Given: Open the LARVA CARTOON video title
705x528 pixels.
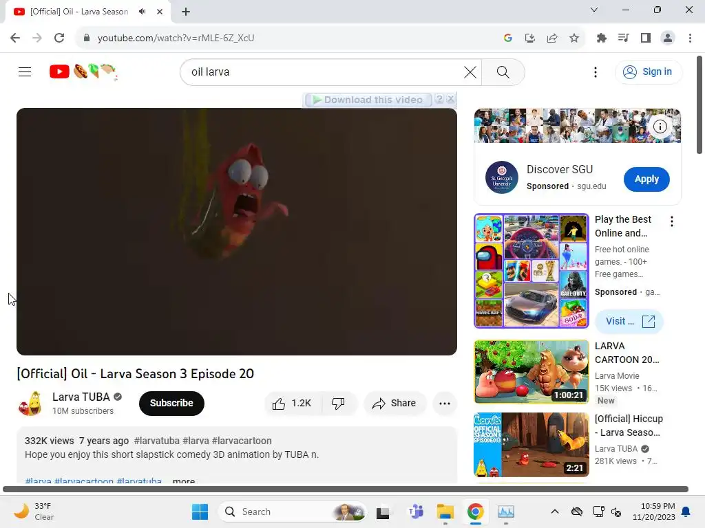Looking at the screenshot, I should pos(627,353).
